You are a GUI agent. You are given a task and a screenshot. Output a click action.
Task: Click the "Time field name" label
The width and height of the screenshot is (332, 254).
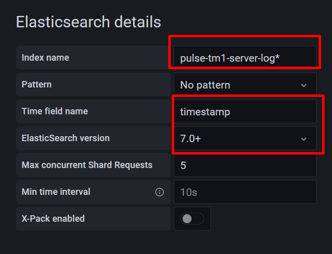click(x=55, y=111)
